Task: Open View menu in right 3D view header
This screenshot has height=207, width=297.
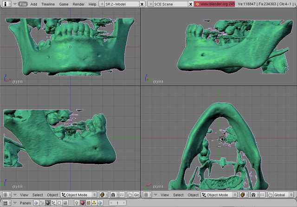Action: pyautogui.click(x=165, y=195)
